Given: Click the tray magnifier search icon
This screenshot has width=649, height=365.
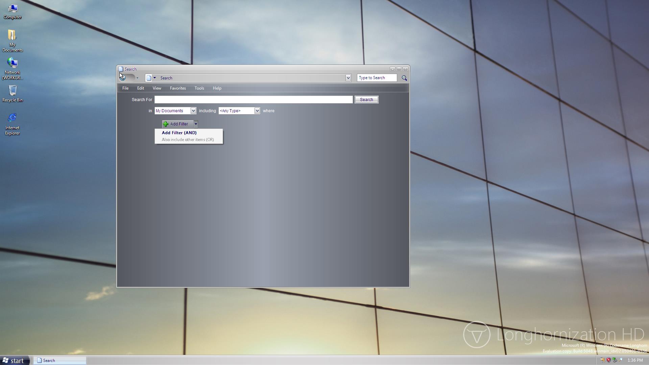Looking at the screenshot, I should pos(621,360).
